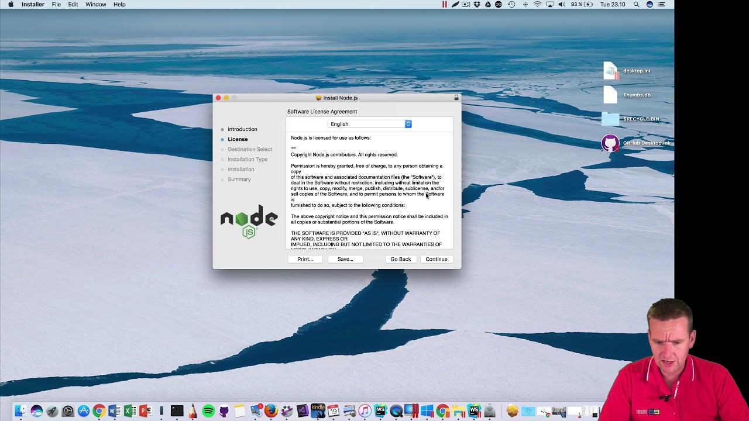Click the AirPlay display icon
749x421 pixels.
pos(550,4)
